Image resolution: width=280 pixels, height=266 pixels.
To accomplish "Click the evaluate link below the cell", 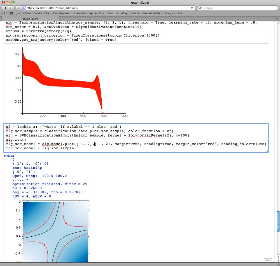I will (9, 156).
